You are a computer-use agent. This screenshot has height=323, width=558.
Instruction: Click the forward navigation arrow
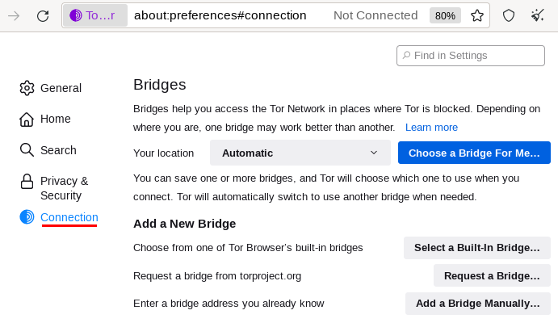[x=14, y=15]
